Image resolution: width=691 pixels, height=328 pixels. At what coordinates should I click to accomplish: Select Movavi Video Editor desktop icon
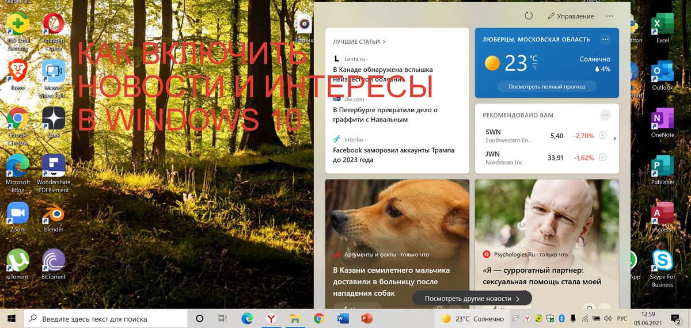(54, 79)
